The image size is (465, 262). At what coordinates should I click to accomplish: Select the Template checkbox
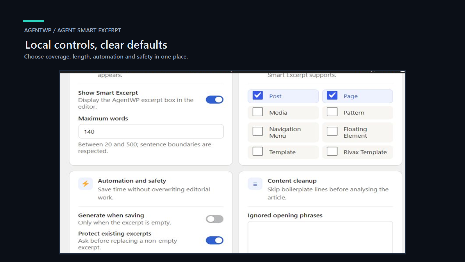[258, 151]
